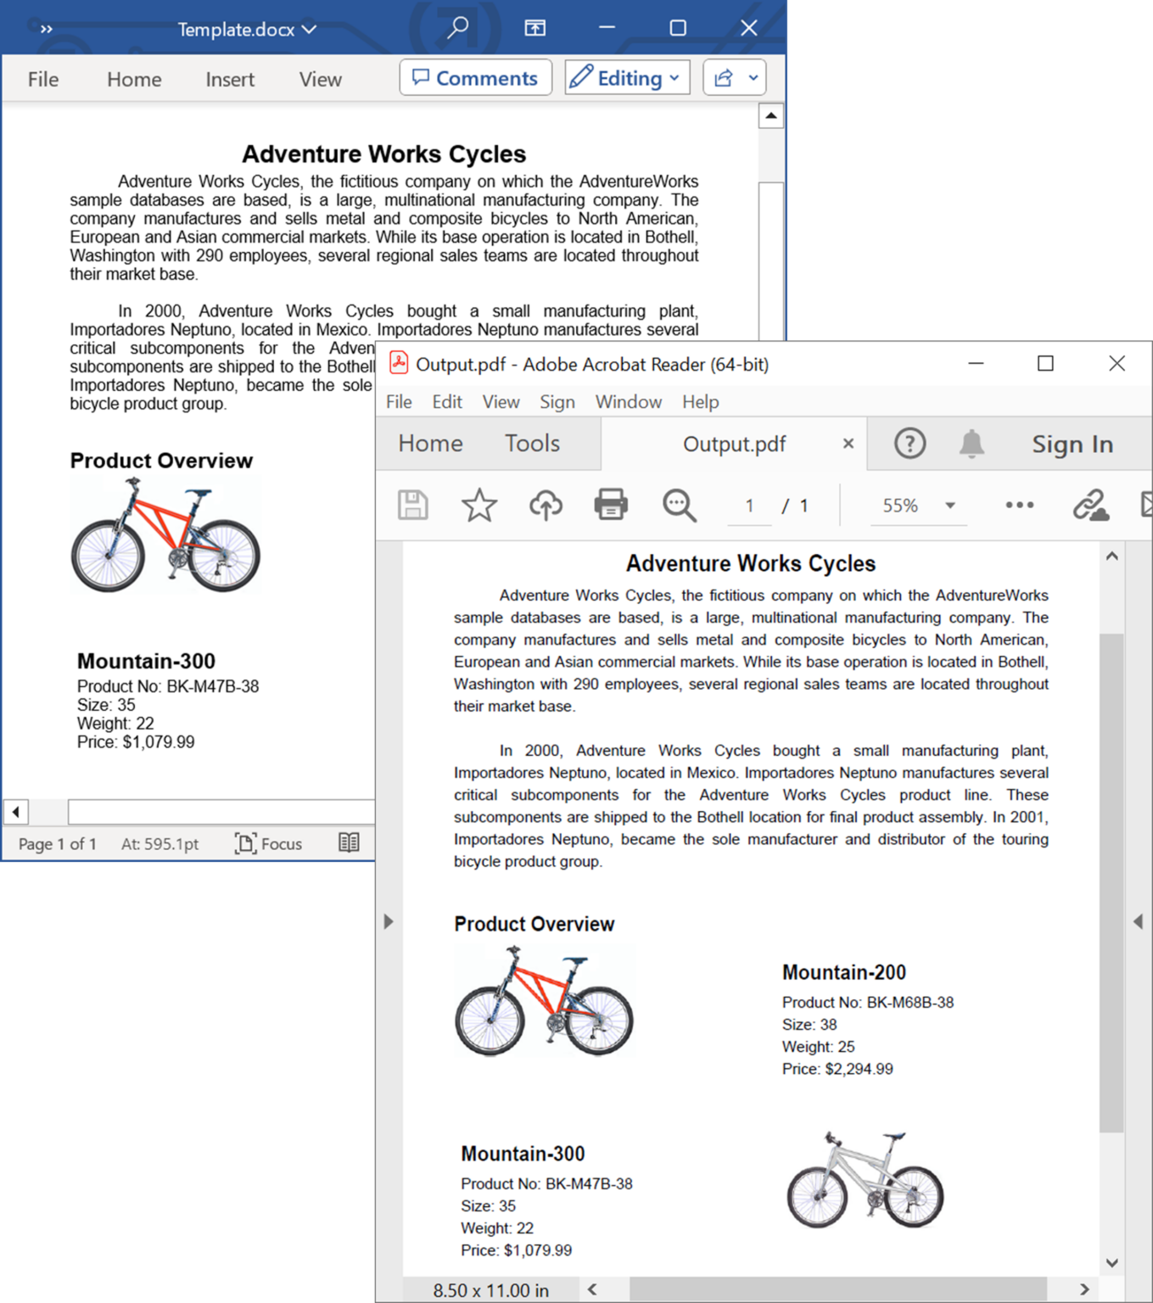Save the Output.pdf file

[x=412, y=505]
